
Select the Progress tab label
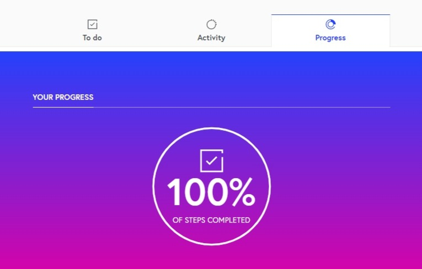[330, 37]
